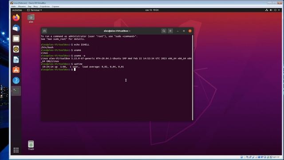Viewport: 284px width, 160px height.
Task: Open the alex home folder on desktop
Action: tap(31, 19)
